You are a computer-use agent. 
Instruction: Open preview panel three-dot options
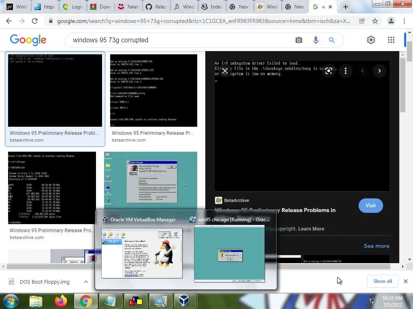point(346,71)
